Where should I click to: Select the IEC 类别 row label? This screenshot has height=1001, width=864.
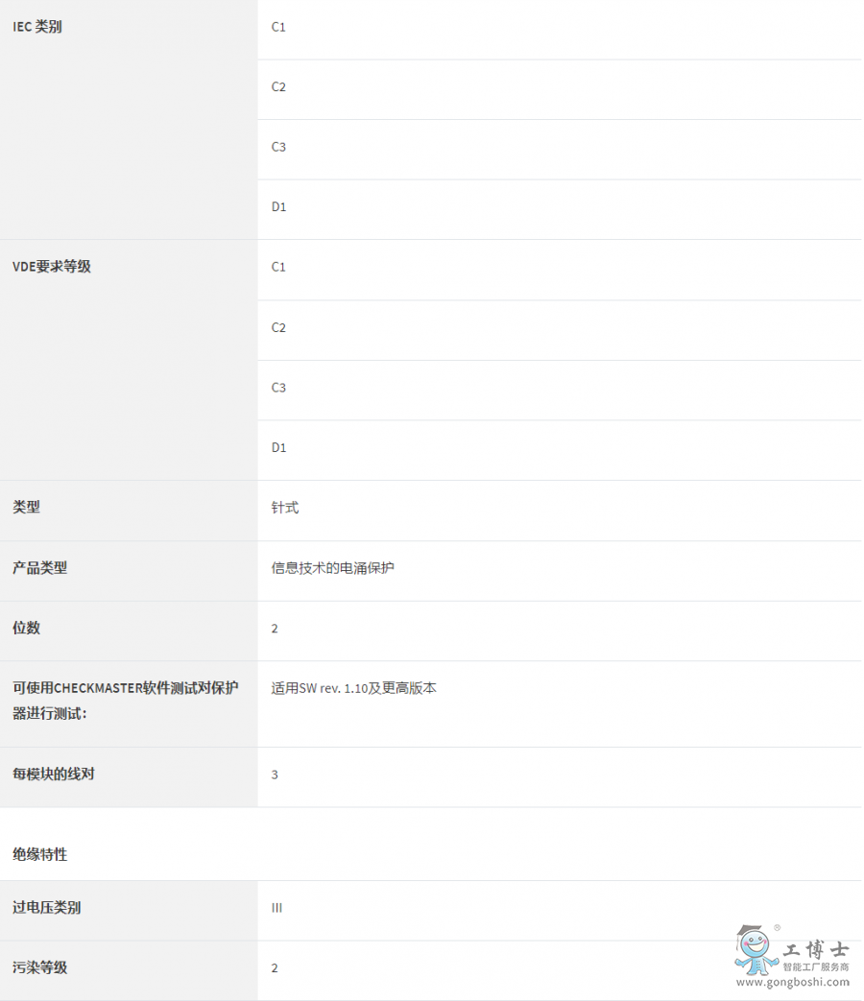[x=37, y=27]
